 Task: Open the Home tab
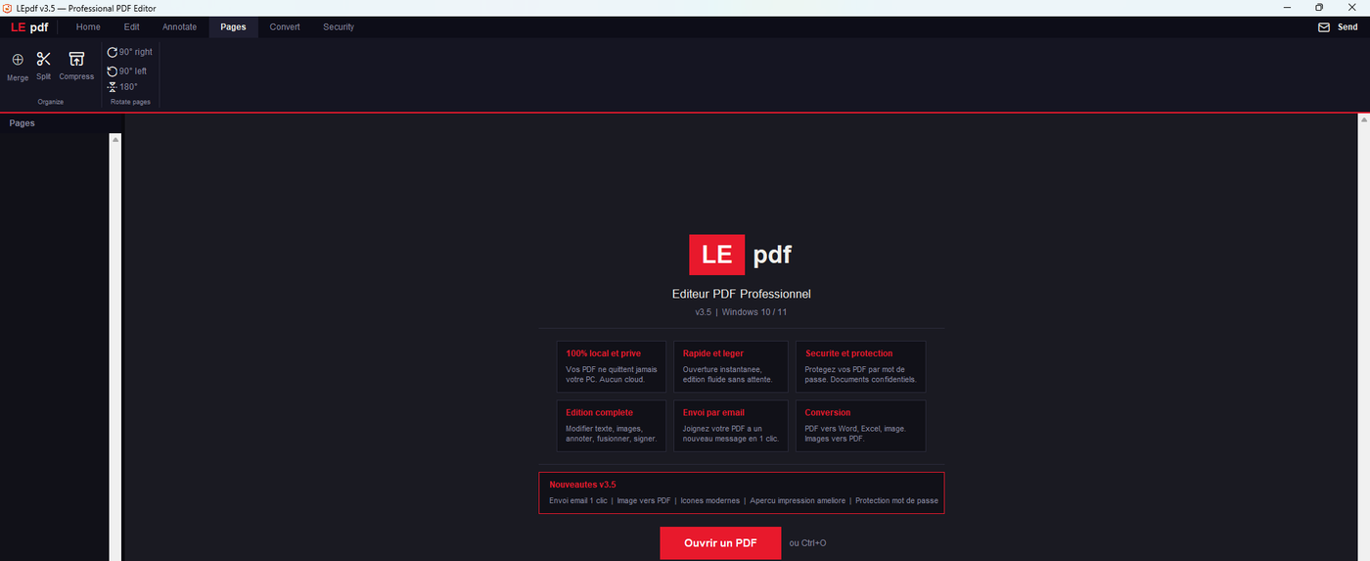click(x=88, y=27)
